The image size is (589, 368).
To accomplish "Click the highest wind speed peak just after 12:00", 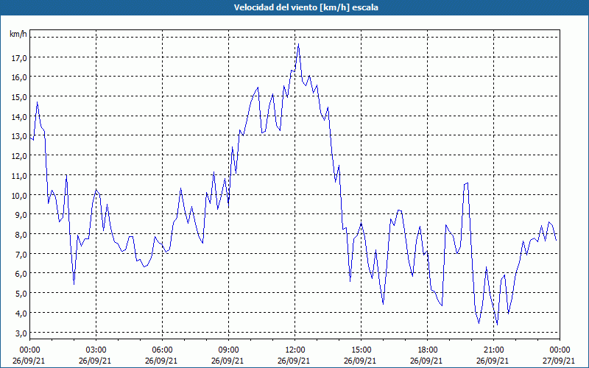I will [298, 44].
